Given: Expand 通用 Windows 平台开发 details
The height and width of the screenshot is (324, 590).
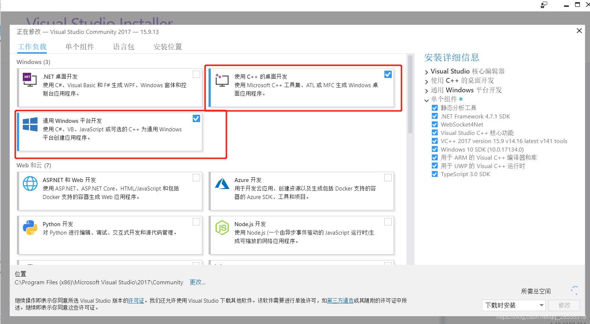Looking at the screenshot, I should [x=427, y=91].
